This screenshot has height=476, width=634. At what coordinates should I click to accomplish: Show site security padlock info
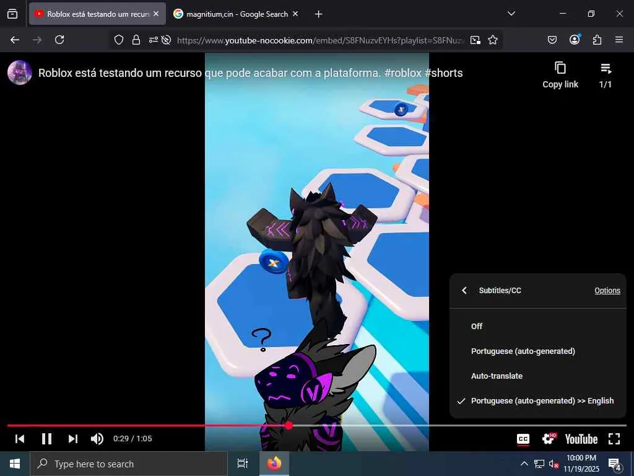click(136, 40)
